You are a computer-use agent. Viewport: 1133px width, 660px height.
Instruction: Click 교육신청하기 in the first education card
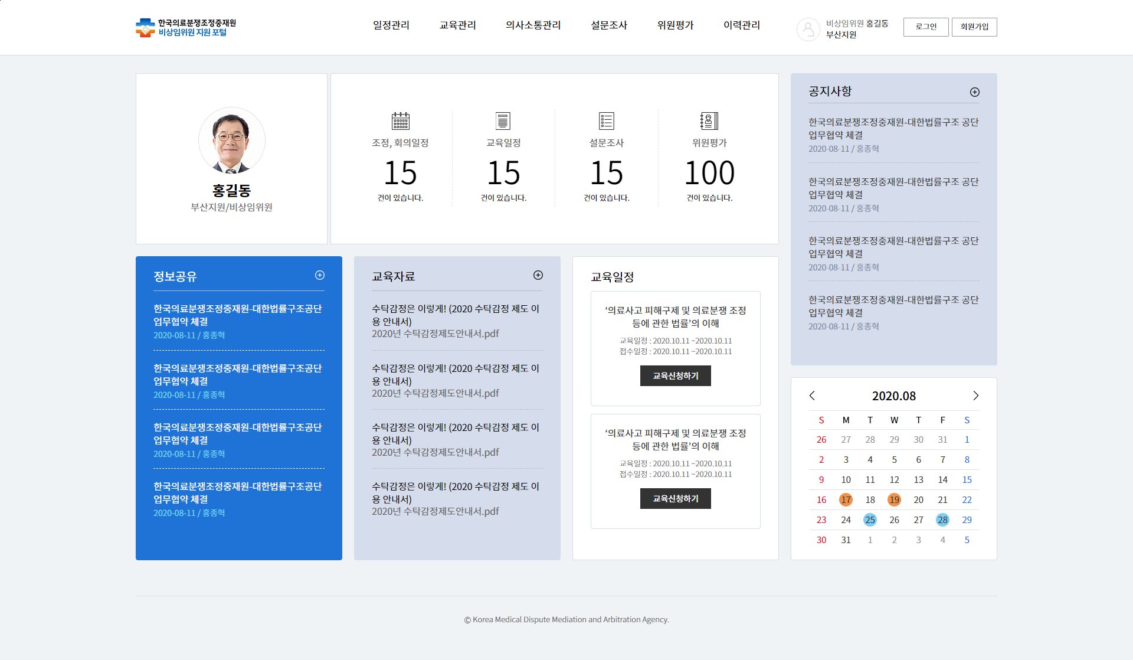(676, 376)
